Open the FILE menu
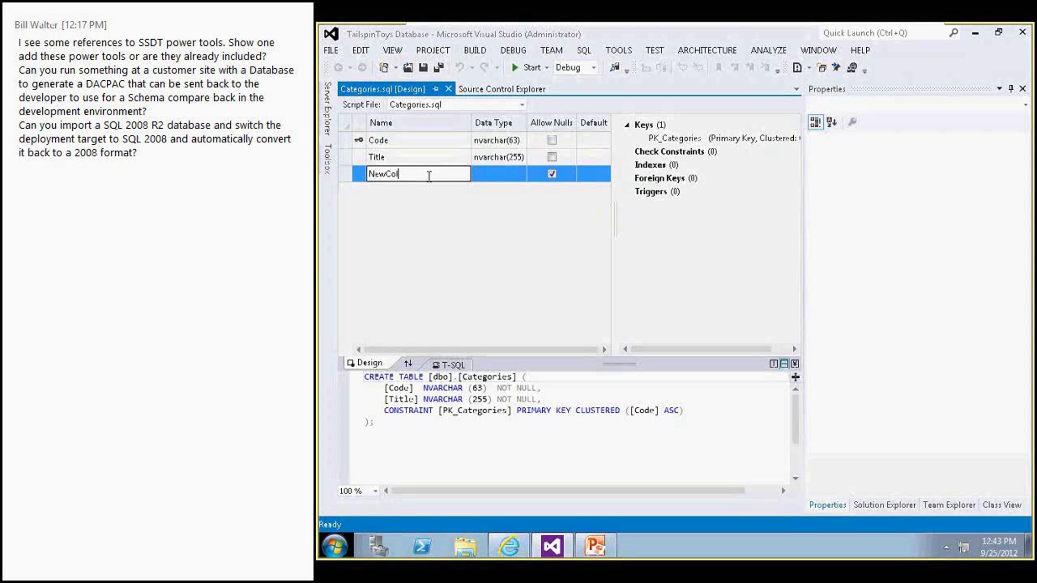This screenshot has height=583, width=1037. coord(331,51)
